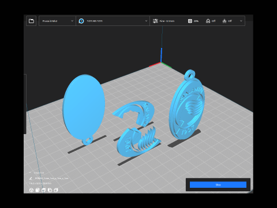
Task: Select the split crest model in the middle
Action: [137, 128]
